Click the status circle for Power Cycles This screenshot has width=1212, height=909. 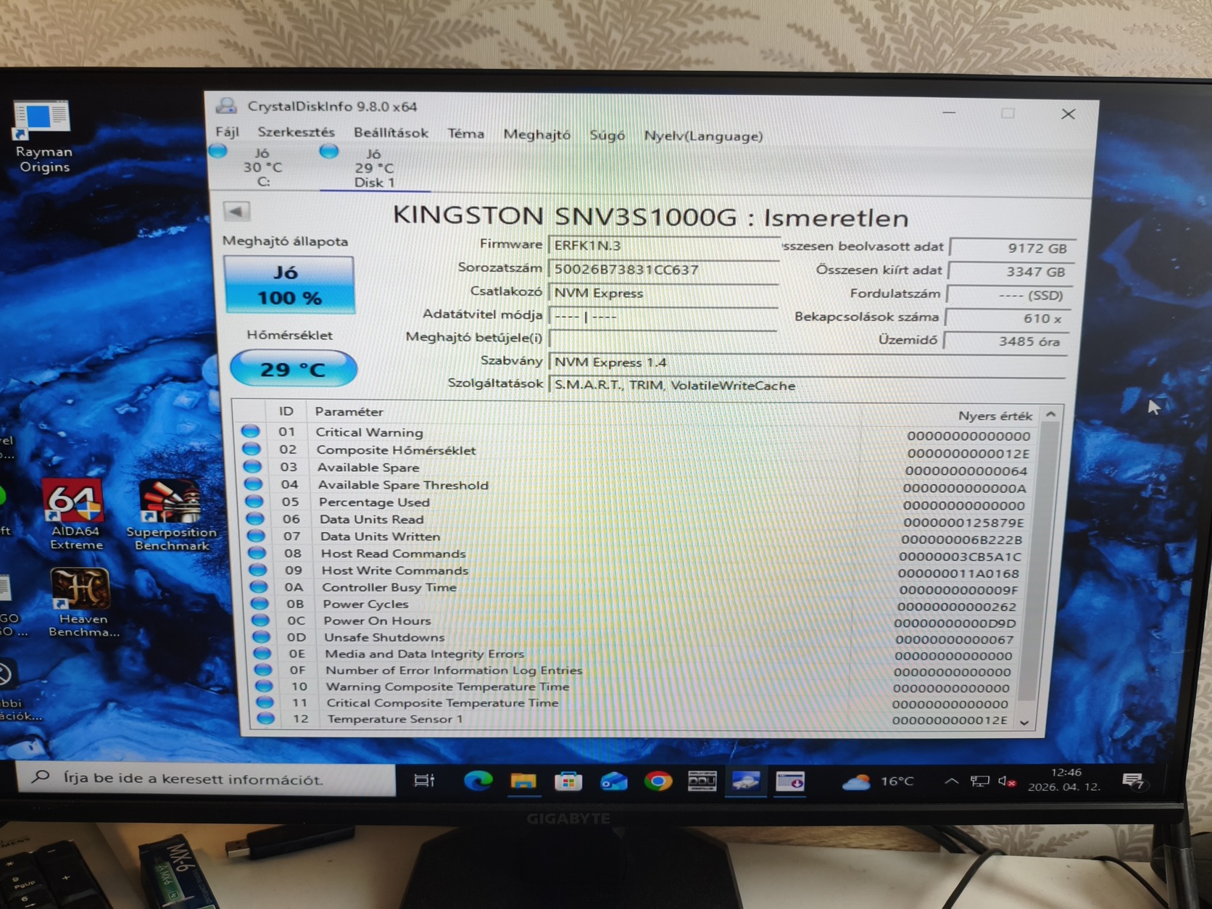[x=260, y=603]
